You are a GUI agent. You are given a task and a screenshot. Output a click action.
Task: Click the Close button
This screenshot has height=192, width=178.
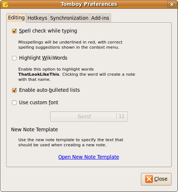pyautogui.click(x=156, y=179)
